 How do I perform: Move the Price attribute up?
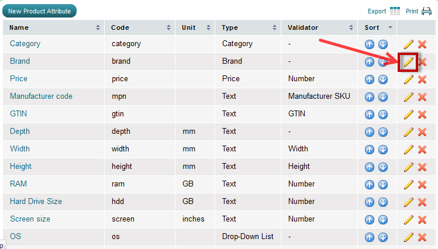click(x=370, y=79)
